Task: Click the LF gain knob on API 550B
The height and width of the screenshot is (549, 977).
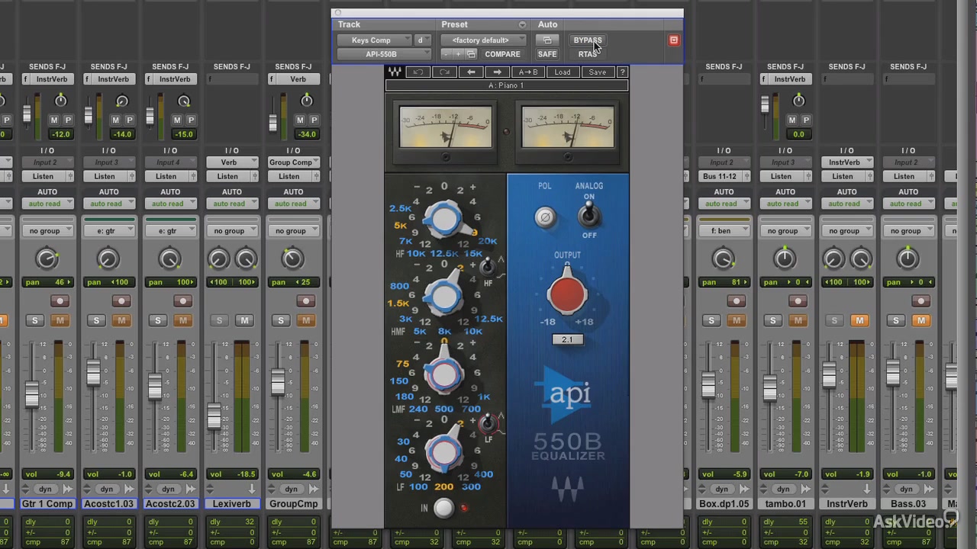Action: coord(444,451)
